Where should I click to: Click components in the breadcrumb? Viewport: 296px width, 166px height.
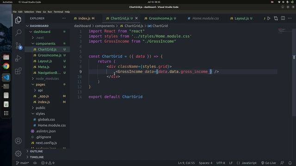[105, 26]
